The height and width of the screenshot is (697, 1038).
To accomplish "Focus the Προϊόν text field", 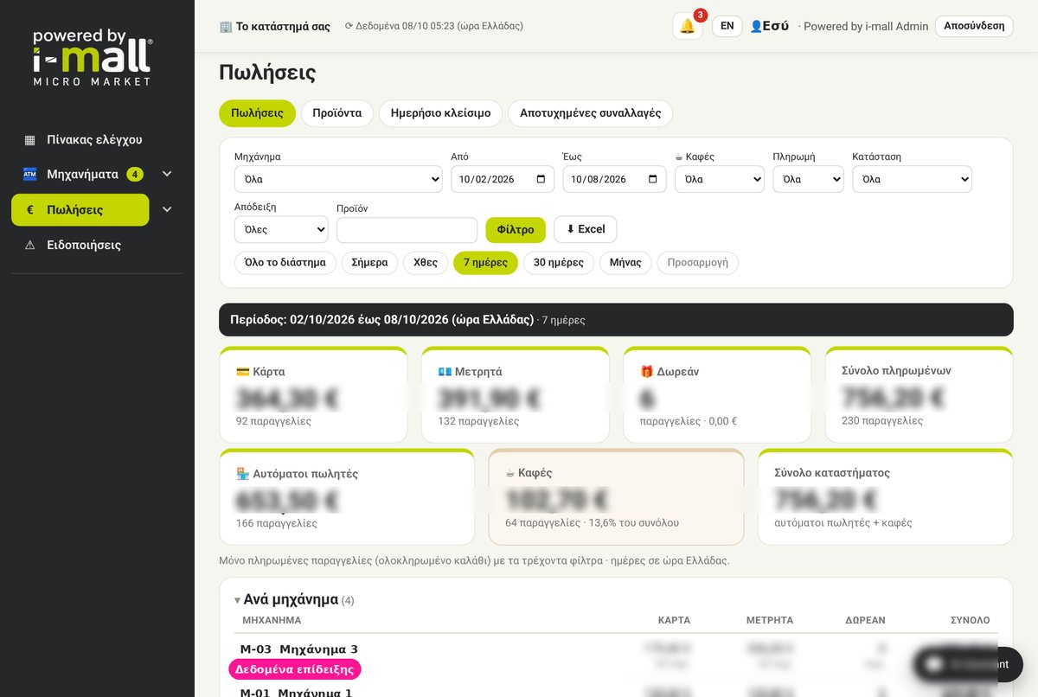I will pyautogui.click(x=407, y=230).
